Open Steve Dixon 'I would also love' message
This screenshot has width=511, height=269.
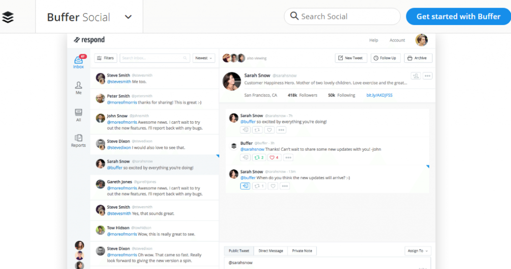[155, 144]
